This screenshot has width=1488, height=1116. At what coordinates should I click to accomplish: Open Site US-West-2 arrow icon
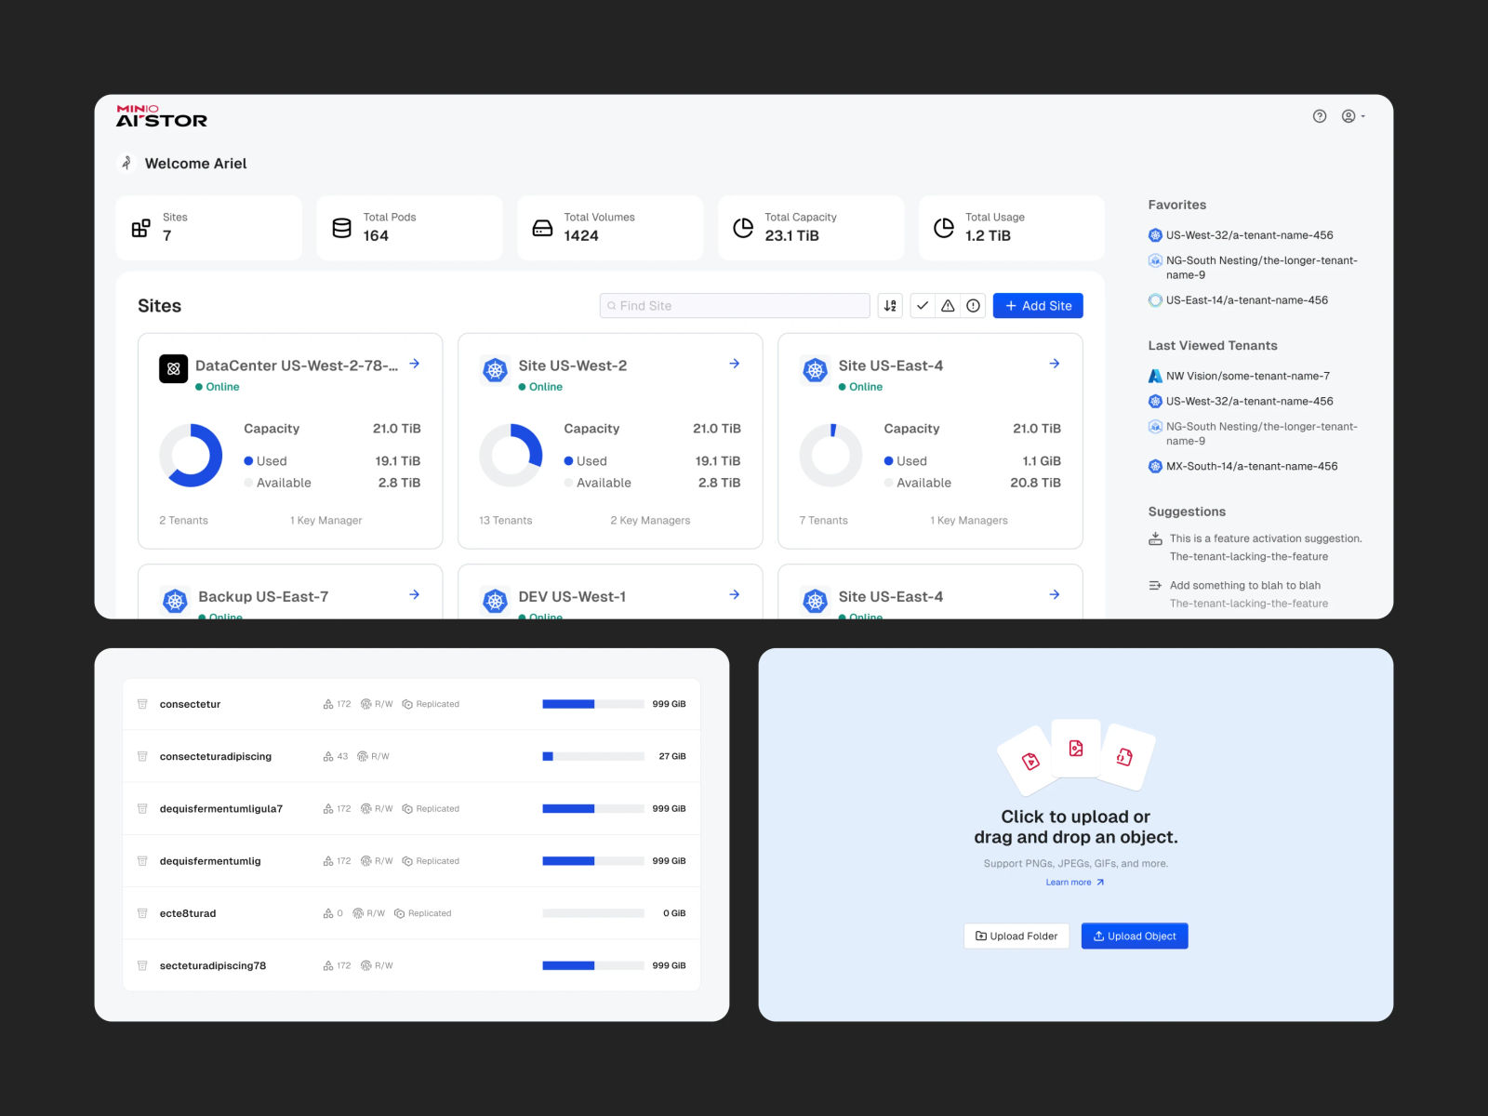(735, 364)
